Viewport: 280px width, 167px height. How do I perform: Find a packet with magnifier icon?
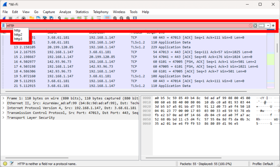[x=59, y=18]
